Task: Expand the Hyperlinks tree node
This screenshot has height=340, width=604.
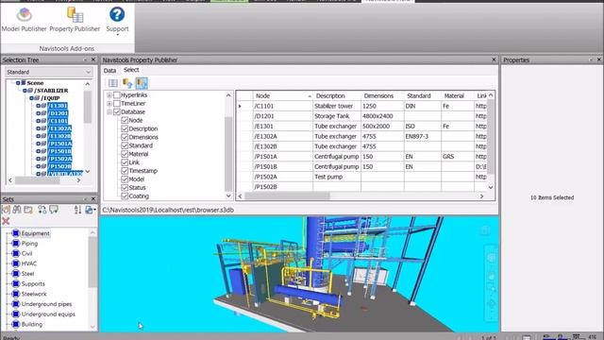Action: pyautogui.click(x=109, y=94)
